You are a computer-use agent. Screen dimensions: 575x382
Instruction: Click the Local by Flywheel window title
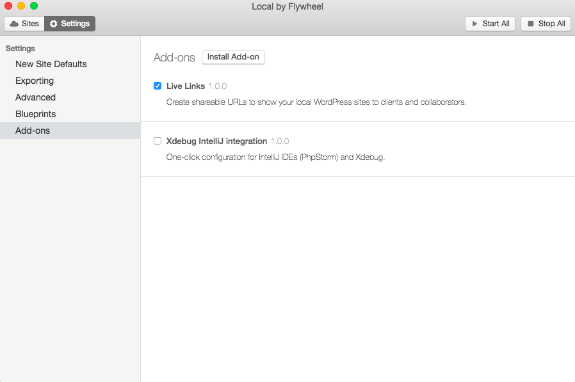[x=287, y=6]
